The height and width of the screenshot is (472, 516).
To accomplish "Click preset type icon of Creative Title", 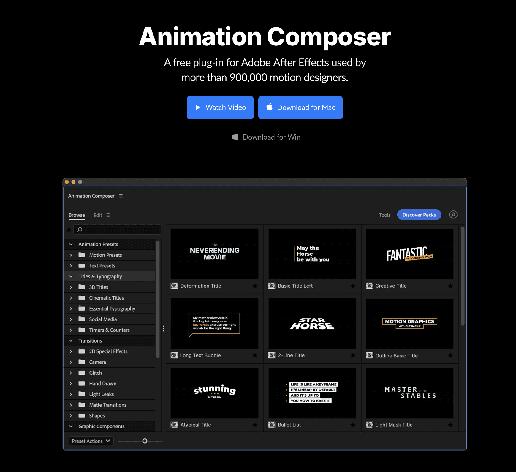I will [x=369, y=286].
